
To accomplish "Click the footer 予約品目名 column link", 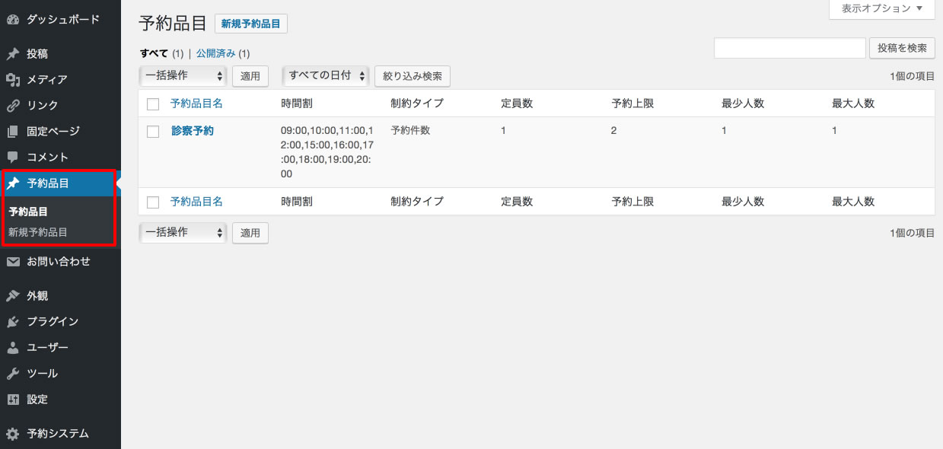I will (x=196, y=202).
